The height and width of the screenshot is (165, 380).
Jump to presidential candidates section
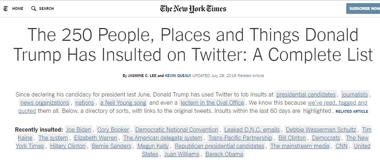(306, 94)
